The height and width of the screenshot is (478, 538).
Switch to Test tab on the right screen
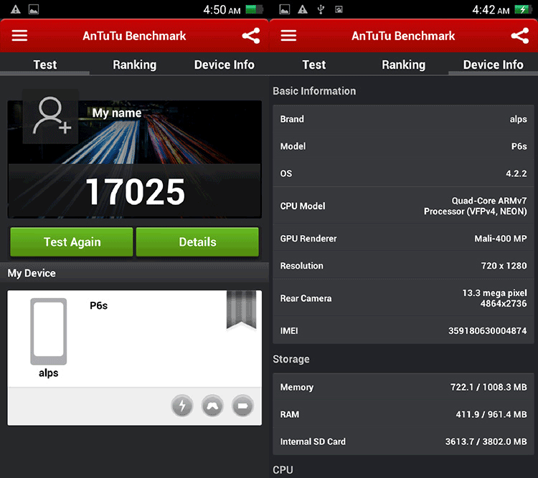tap(313, 64)
